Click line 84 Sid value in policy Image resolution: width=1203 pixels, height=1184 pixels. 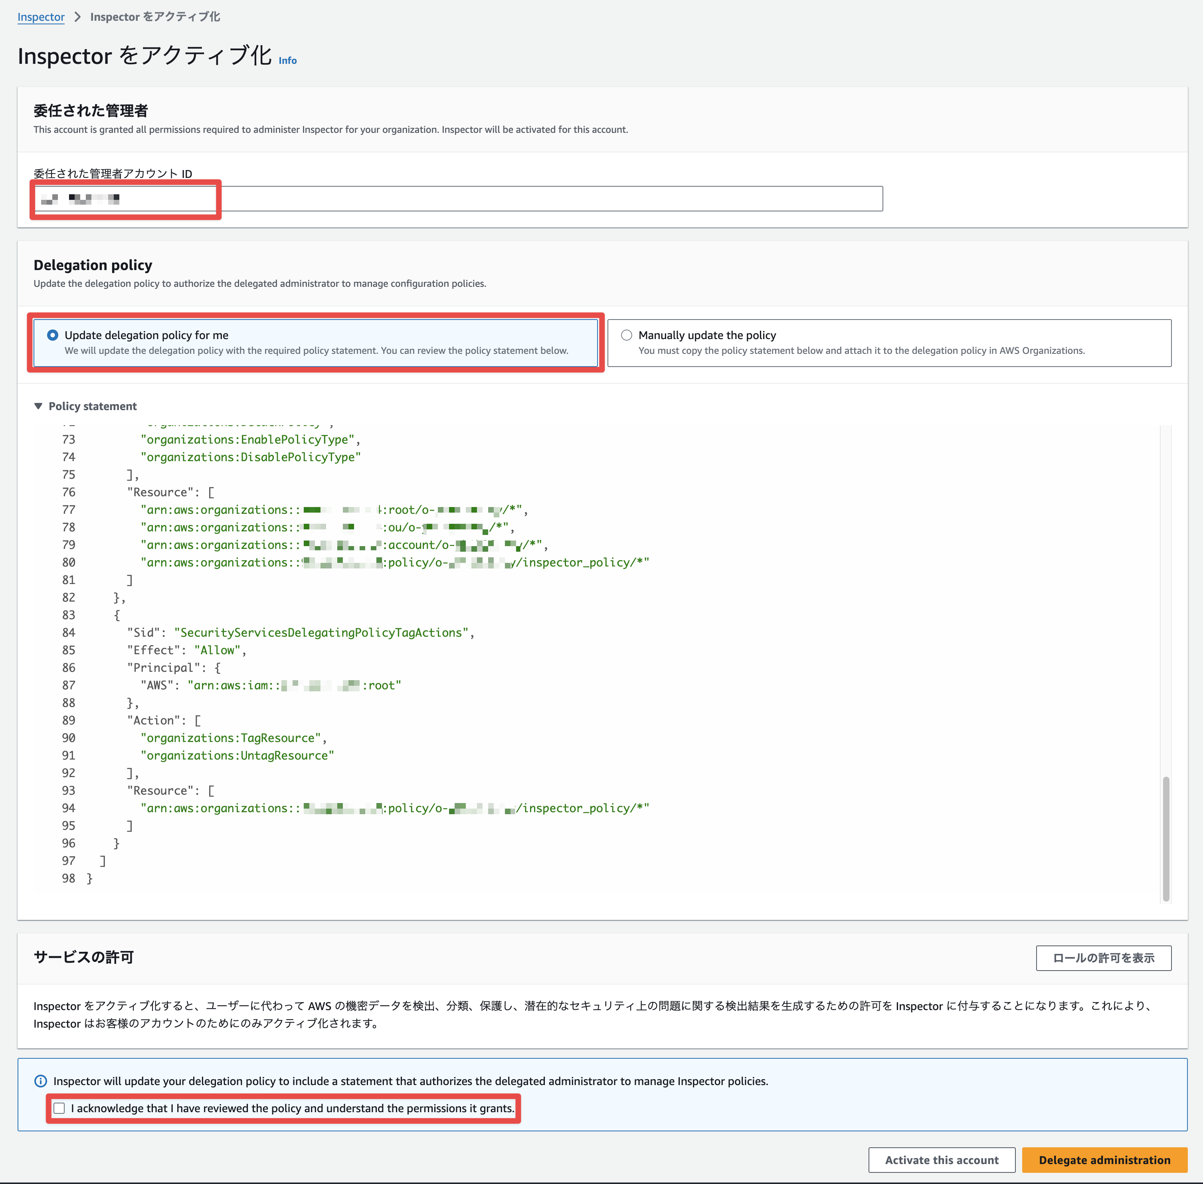point(321,632)
